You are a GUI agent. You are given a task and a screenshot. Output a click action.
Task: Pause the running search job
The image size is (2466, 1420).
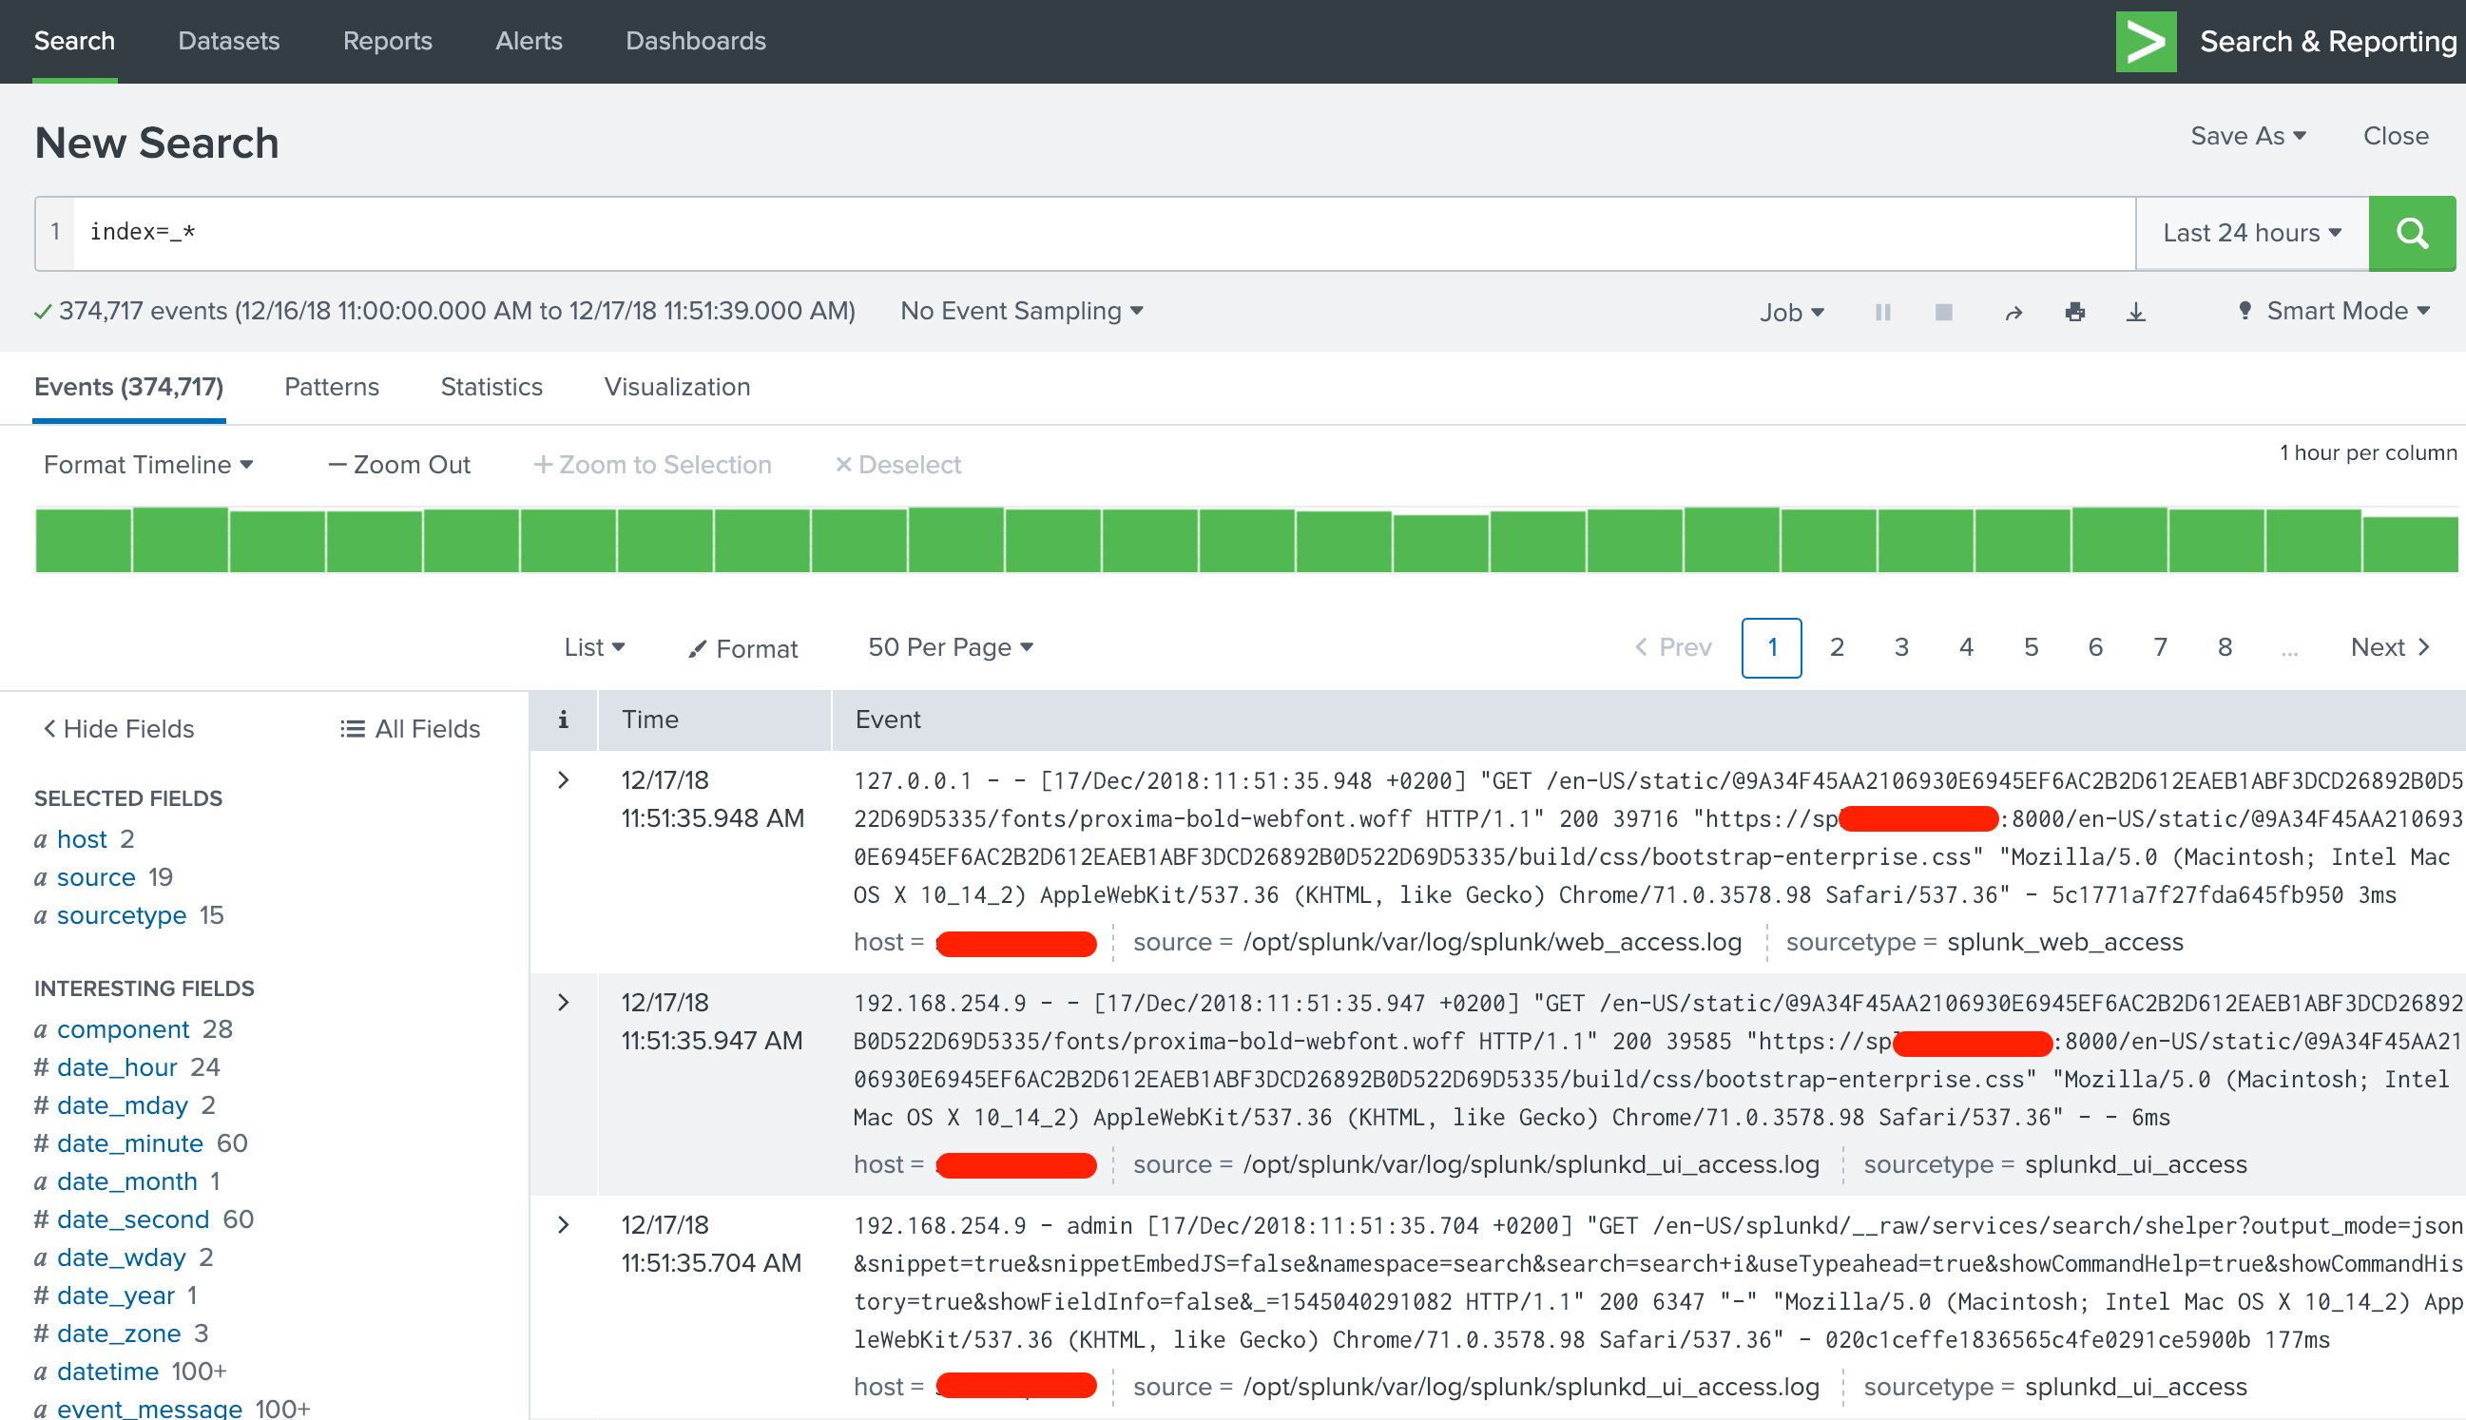click(1881, 311)
